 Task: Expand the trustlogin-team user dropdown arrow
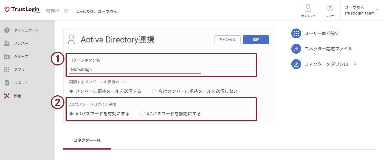pos(377,10)
